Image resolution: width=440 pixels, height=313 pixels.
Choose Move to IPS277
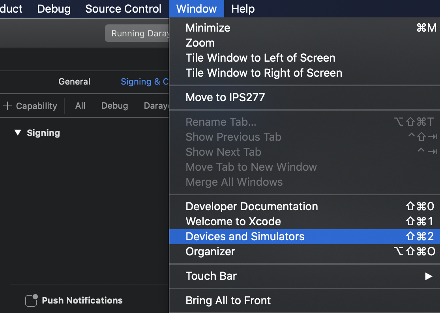pos(225,97)
